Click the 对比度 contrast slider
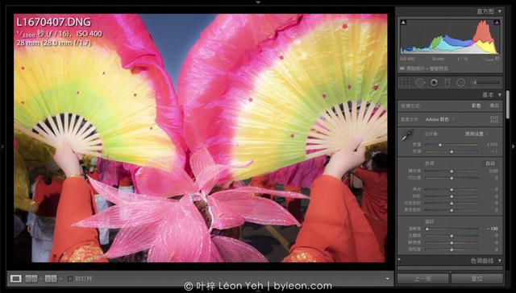The width and height of the screenshot is (516, 293). [x=451, y=178]
